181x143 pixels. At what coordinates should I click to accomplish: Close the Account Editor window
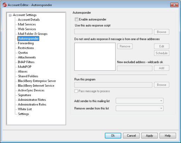coord(174,5)
